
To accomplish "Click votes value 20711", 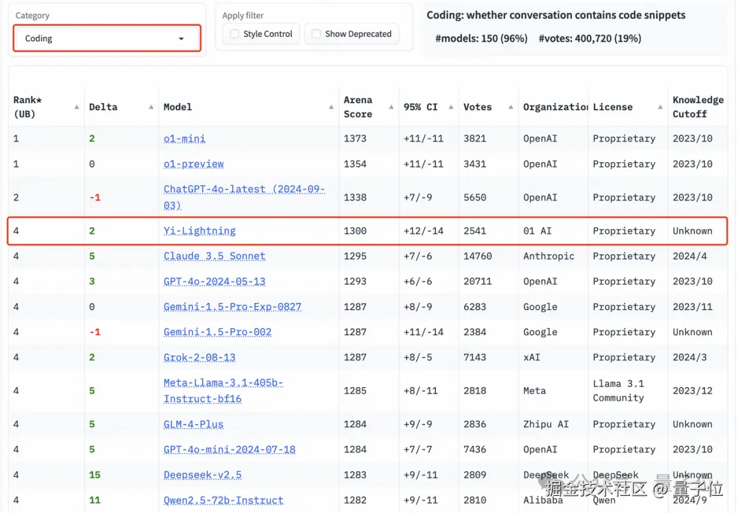I will (478, 282).
